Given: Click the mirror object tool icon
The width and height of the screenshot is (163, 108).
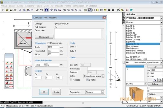Looking at the screenshot, I should coord(60,10).
